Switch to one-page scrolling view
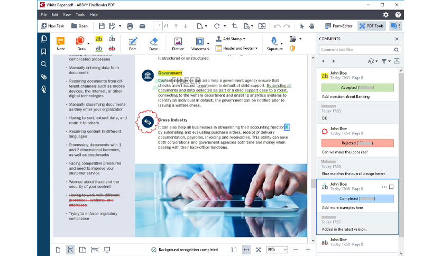This screenshot has width=442, height=256. coord(70,250)
